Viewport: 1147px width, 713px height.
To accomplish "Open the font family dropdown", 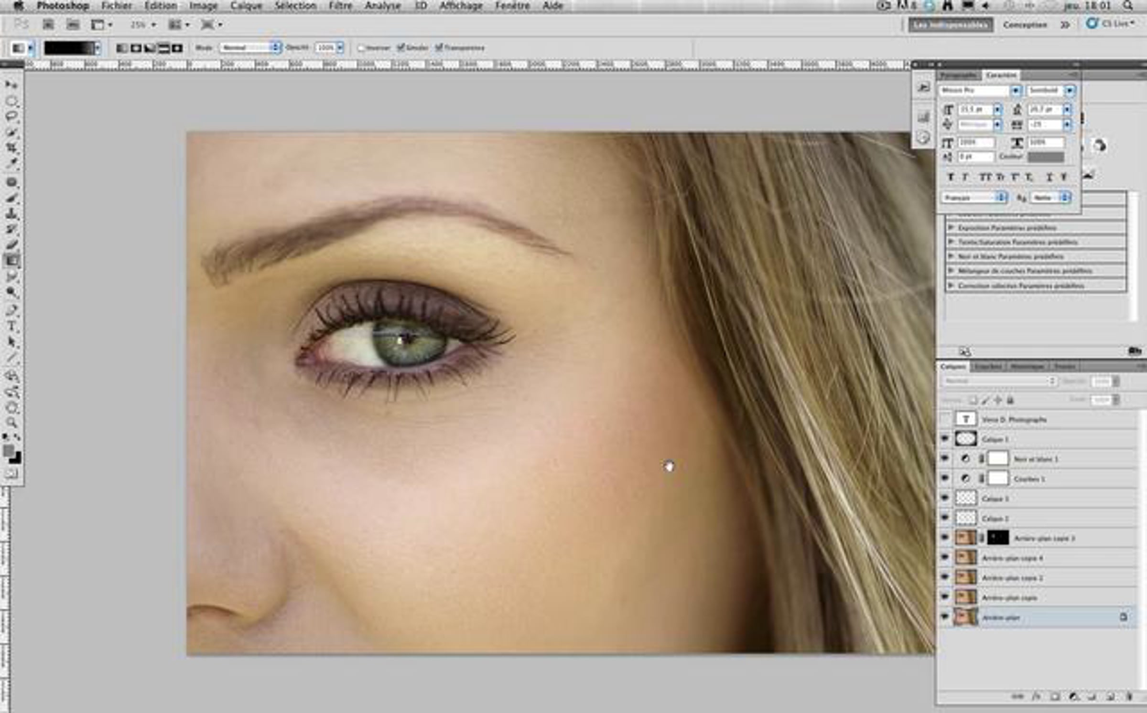I will pyautogui.click(x=1015, y=90).
